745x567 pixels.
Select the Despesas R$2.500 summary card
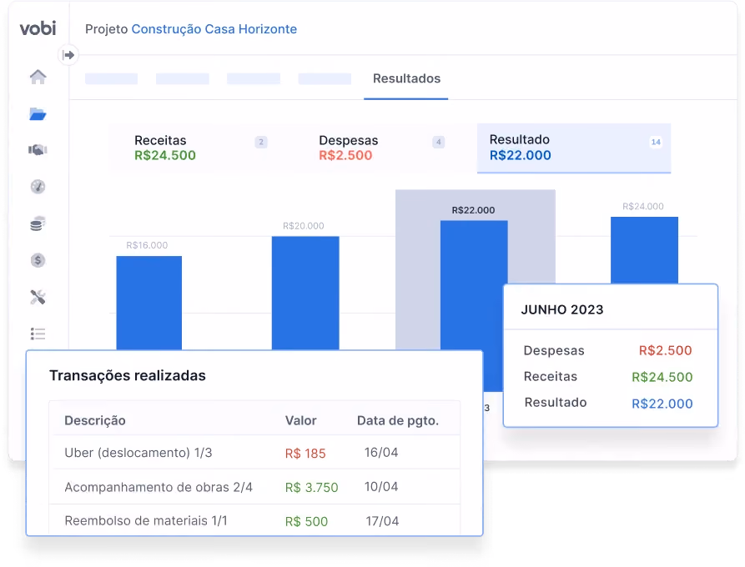(x=381, y=148)
